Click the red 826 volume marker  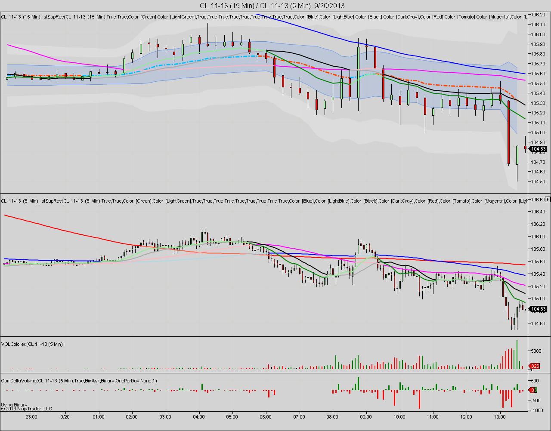point(535,366)
